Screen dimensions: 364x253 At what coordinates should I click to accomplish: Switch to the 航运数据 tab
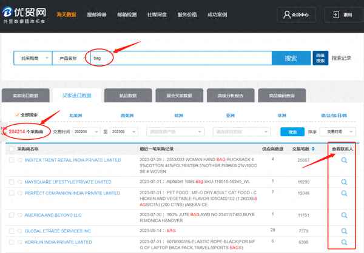(128, 96)
